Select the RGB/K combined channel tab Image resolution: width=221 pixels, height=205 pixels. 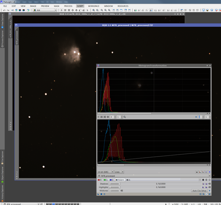tap(120, 180)
